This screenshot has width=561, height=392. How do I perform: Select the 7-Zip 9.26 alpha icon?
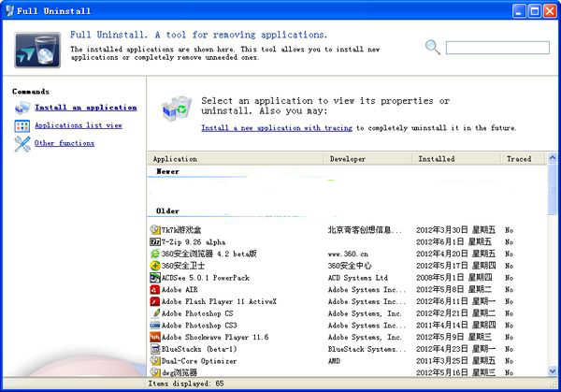(155, 241)
